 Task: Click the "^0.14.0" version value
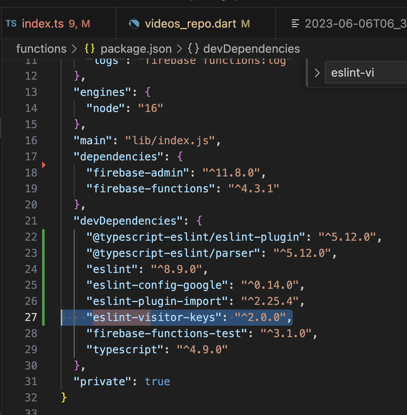(x=270, y=285)
